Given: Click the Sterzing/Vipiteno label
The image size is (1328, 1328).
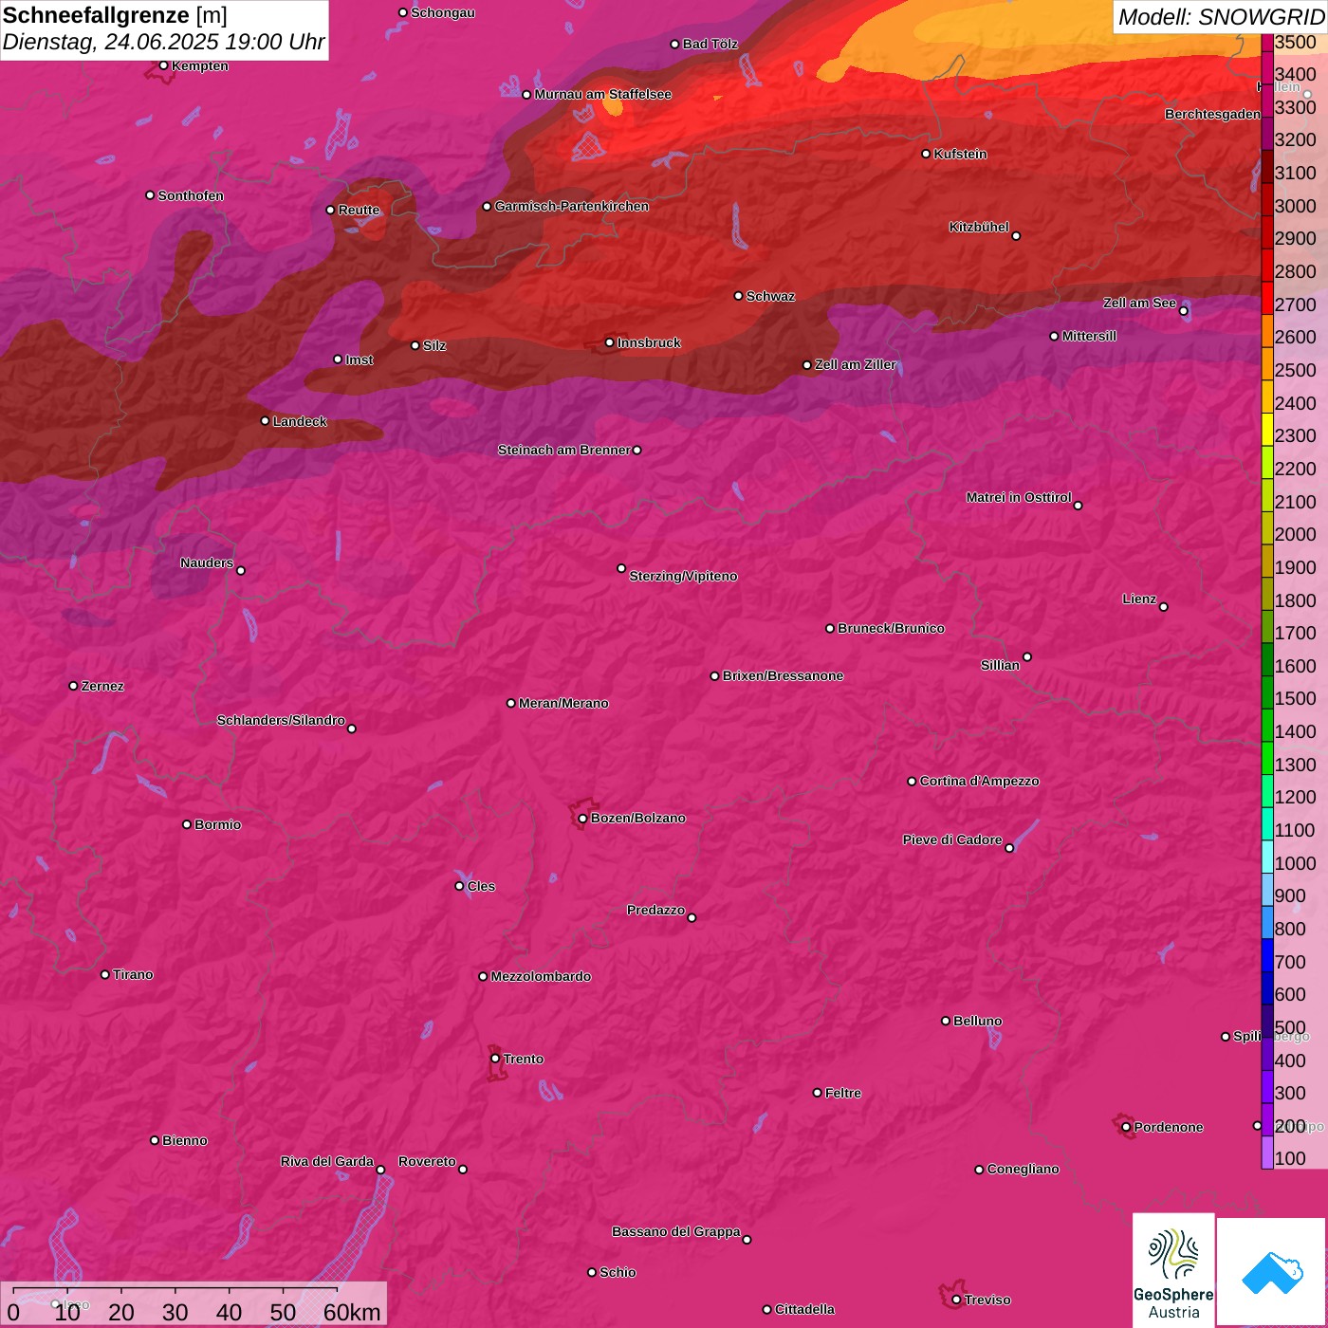Looking at the screenshot, I should click(x=683, y=576).
